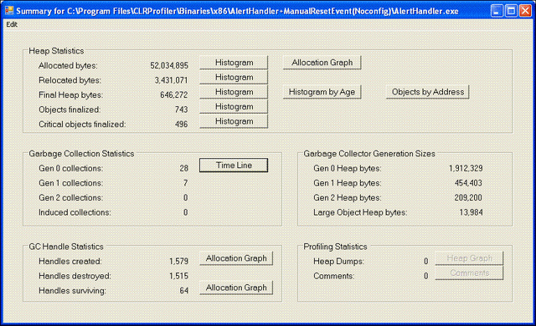This screenshot has height=326, width=536.
Task: Open the garbage collection Time Line
Action: point(234,166)
